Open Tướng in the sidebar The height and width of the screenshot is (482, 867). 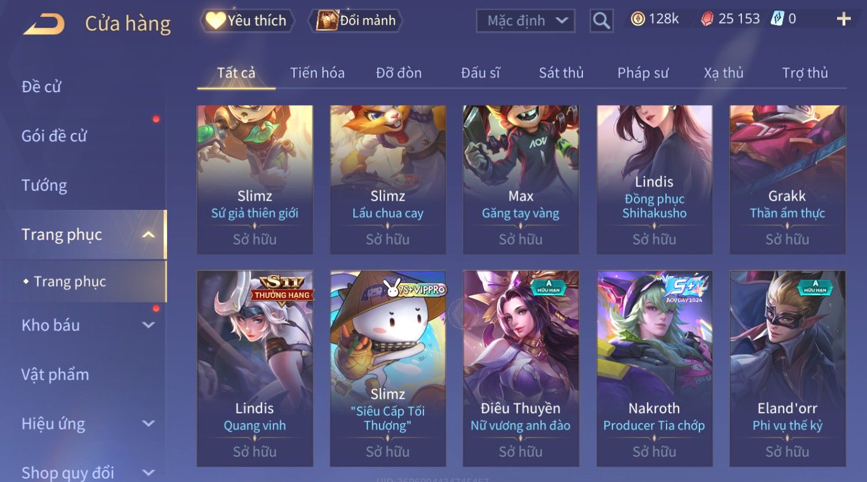pyautogui.click(x=44, y=185)
